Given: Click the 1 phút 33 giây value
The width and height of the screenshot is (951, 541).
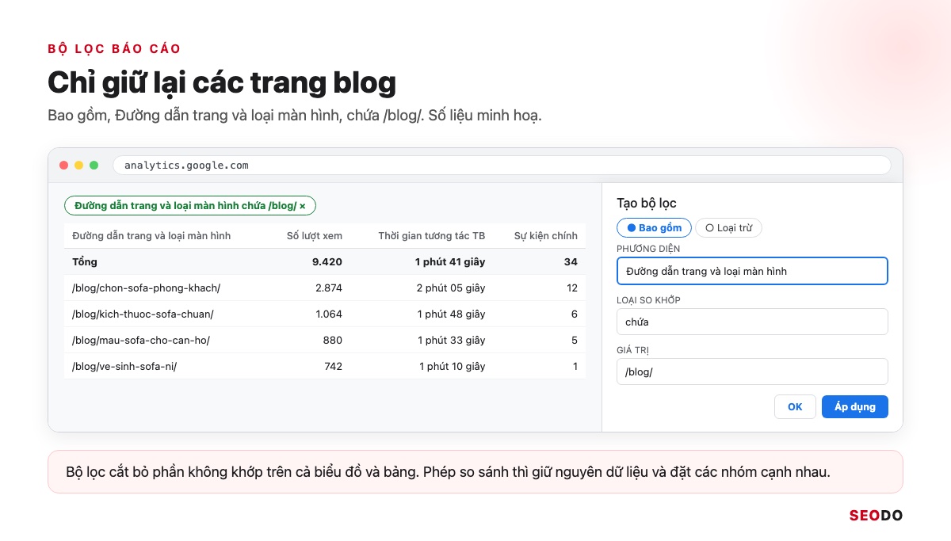Looking at the screenshot, I should (452, 340).
